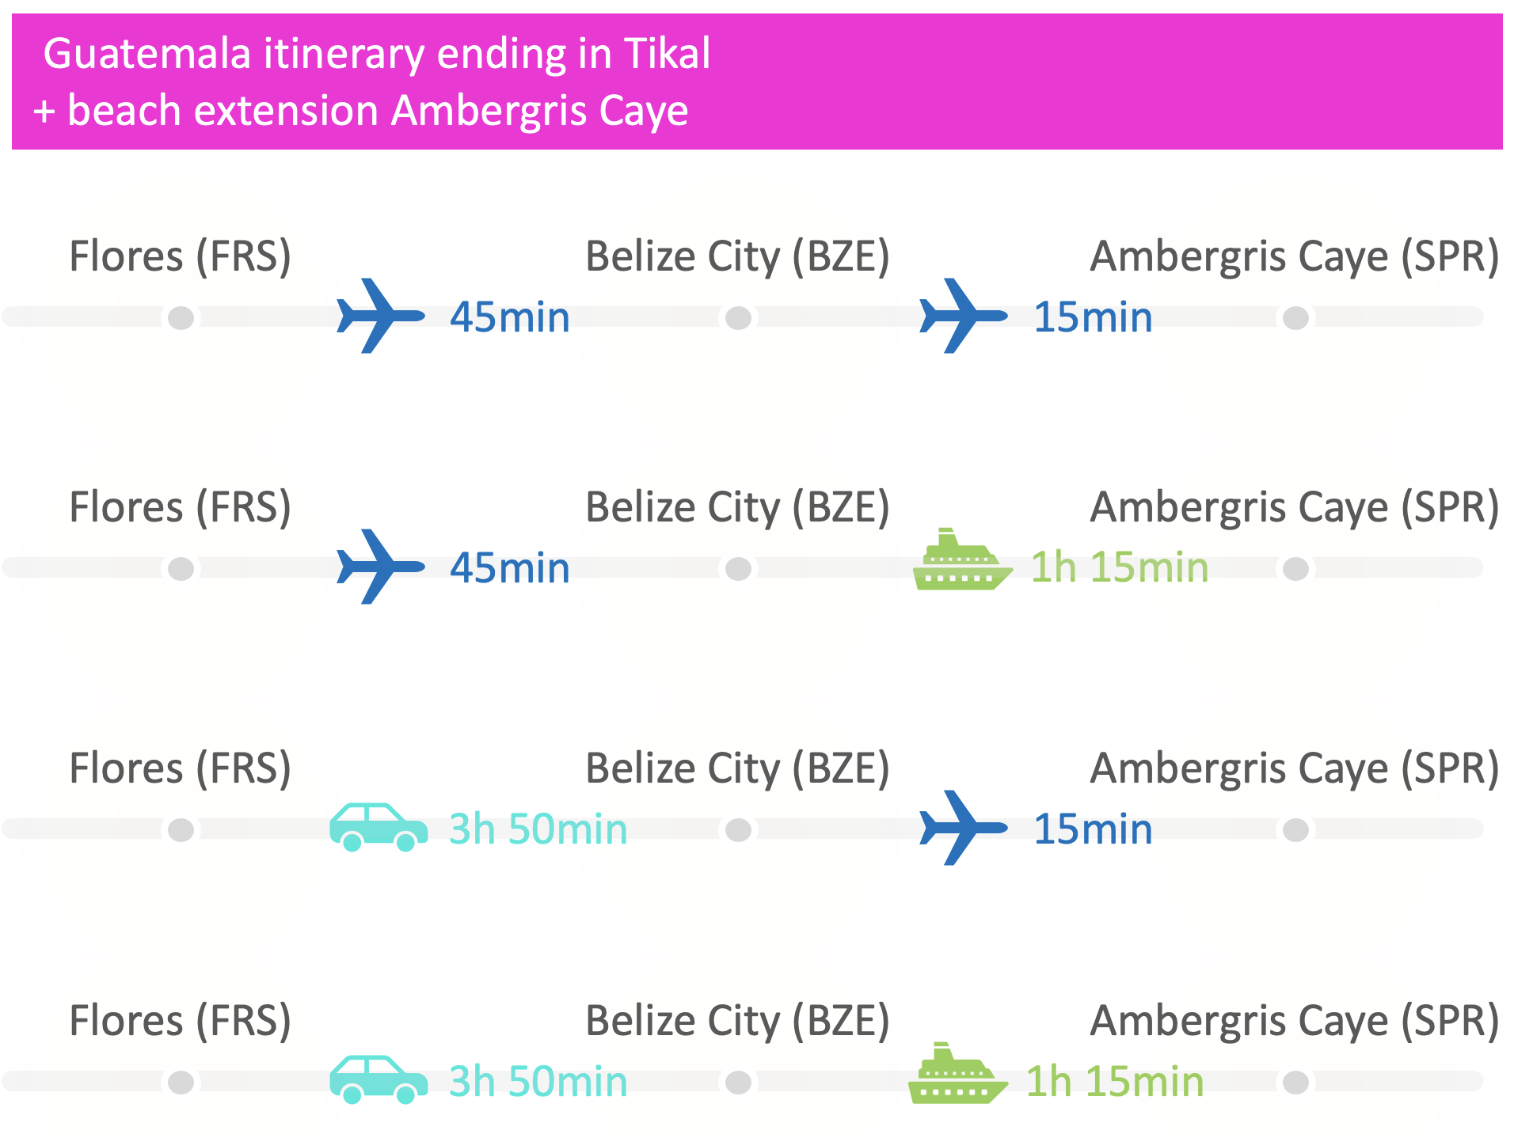The image size is (1514, 1138).
Task: Select the first row Belize City stop dot
Action: click(x=739, y=318)
